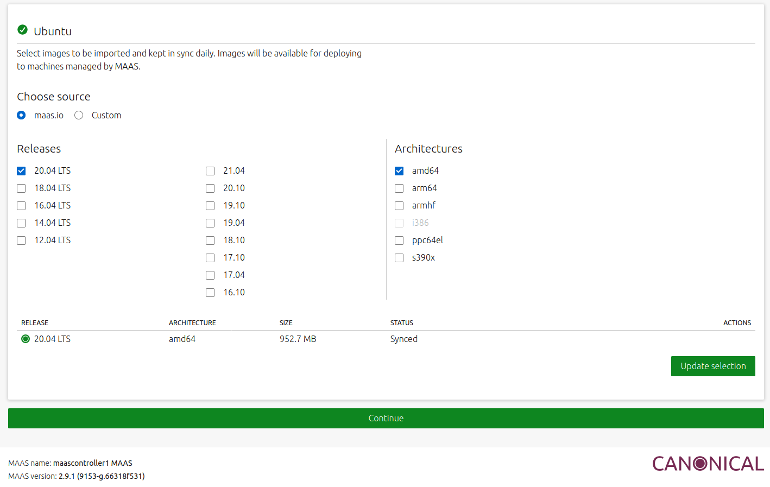Image resolution: width=770 pixels, height=487 pixels.
Task: Click the 952.7 MB size value
Action: 298,339
